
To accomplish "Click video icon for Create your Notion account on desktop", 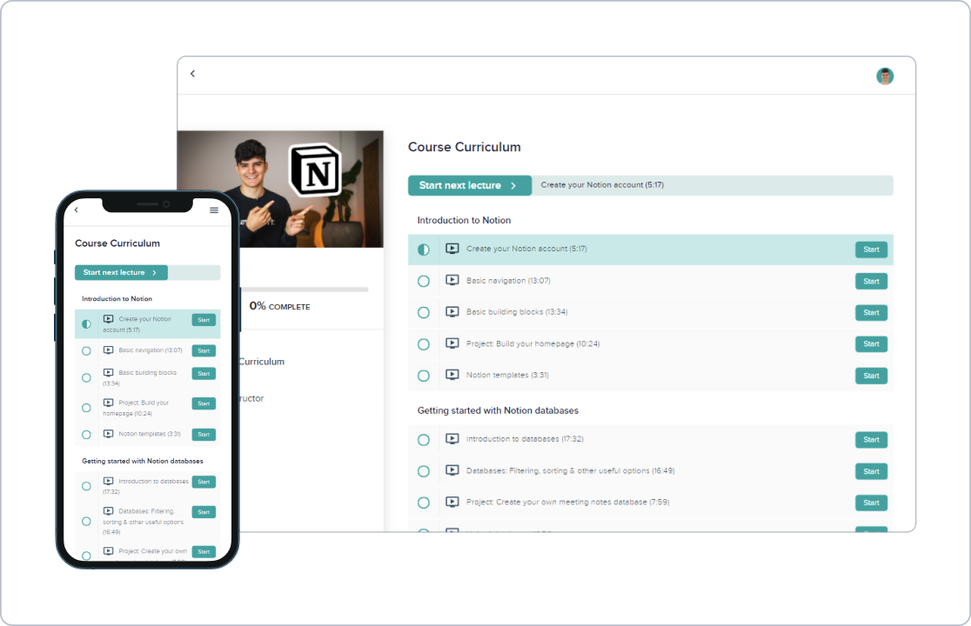I will pyautogui.click(x=452, y=249).
